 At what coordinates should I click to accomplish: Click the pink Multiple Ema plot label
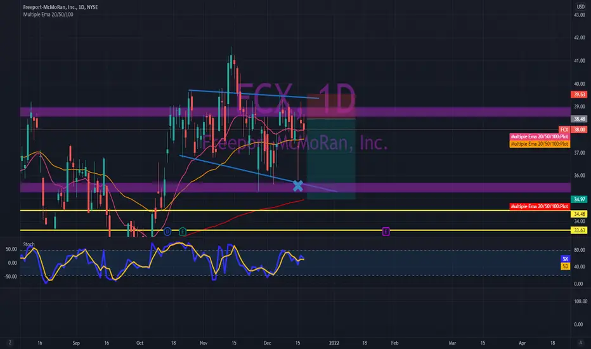pyautogui.click(x=540, y=136)
